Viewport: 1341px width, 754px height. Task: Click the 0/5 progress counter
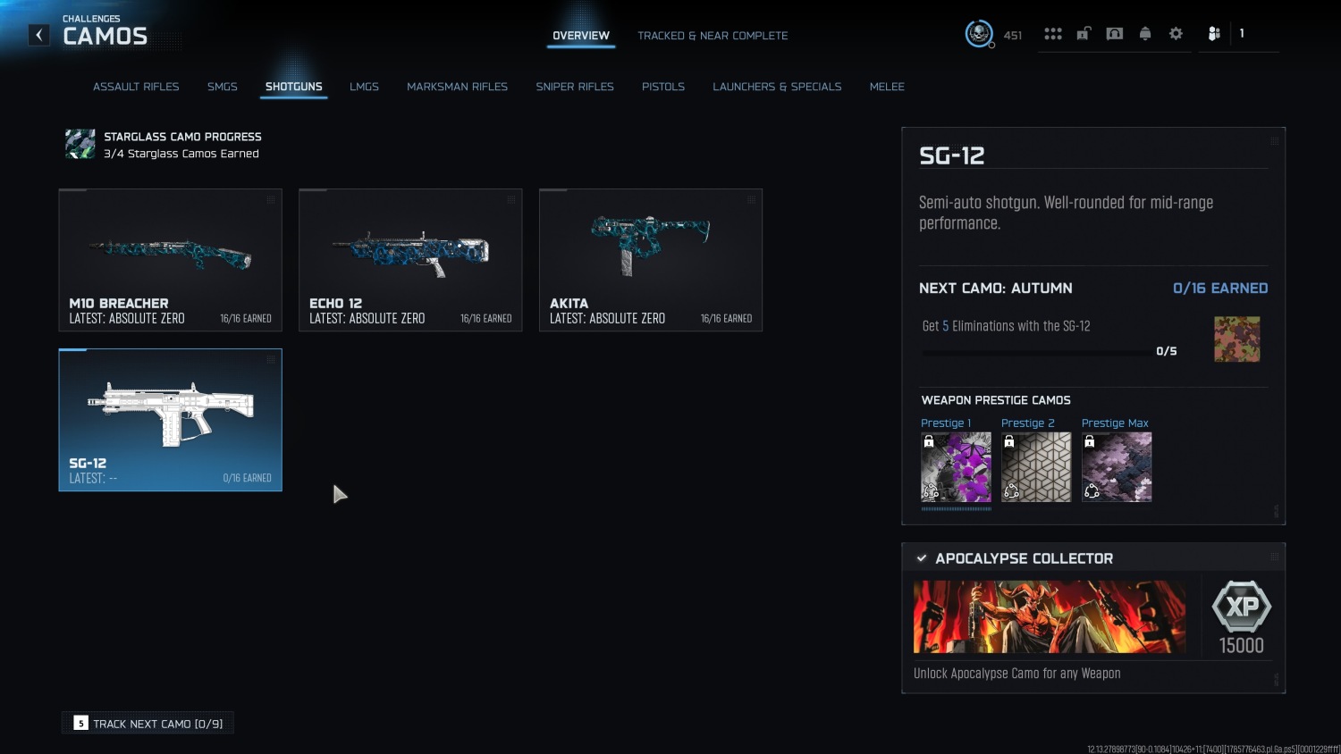point(1167,351)
